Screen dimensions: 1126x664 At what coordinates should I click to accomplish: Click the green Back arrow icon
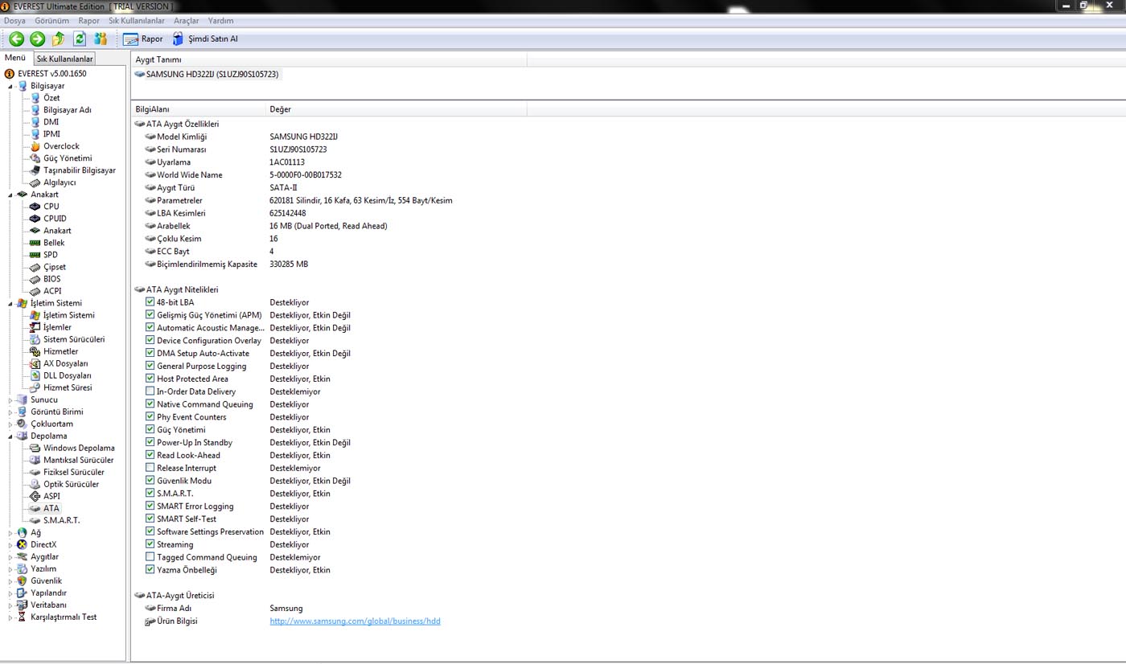16,39
